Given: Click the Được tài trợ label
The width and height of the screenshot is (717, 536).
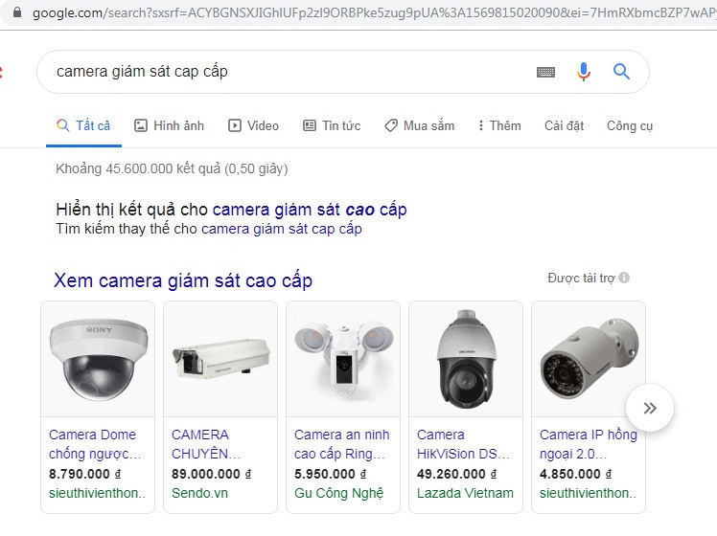Looking at the screenshot, I should [x=581, y=278].
